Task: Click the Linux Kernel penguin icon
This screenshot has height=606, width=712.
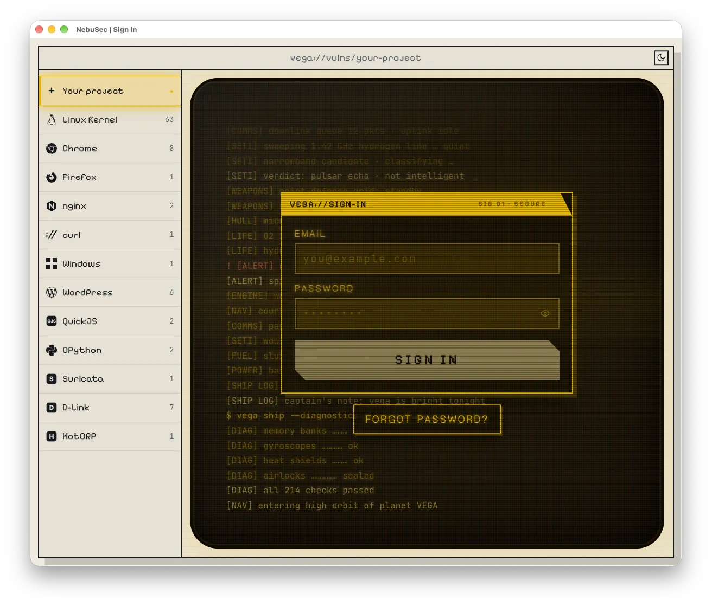Action: tap(52, 120)
